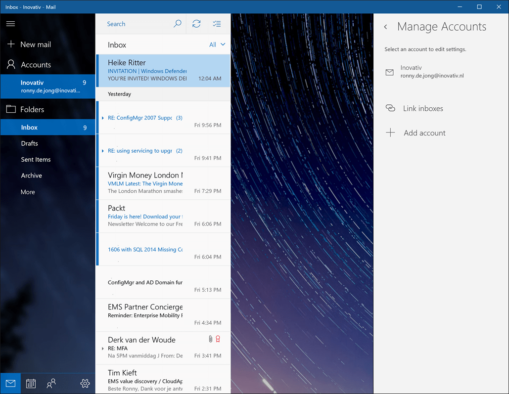The width and height of the screenshot is (509, 394).
Task: Open the People app icon
Action: pos(50,383)
